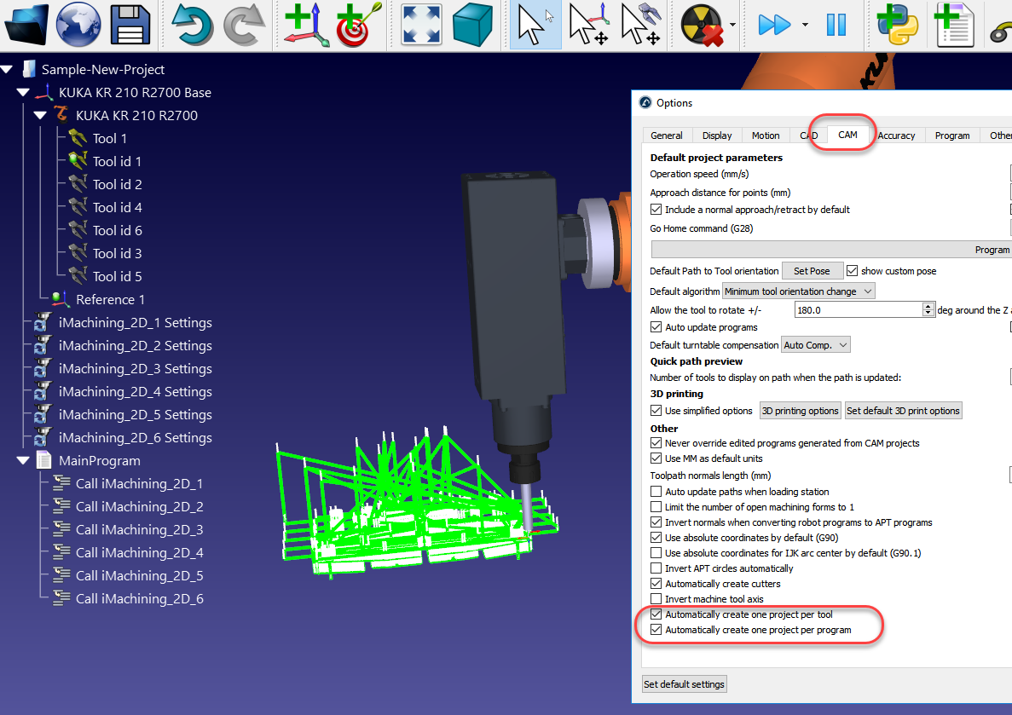Open the Default algorithm dropdown
This screenshot has width=1012, height=715.
point(798,291)
